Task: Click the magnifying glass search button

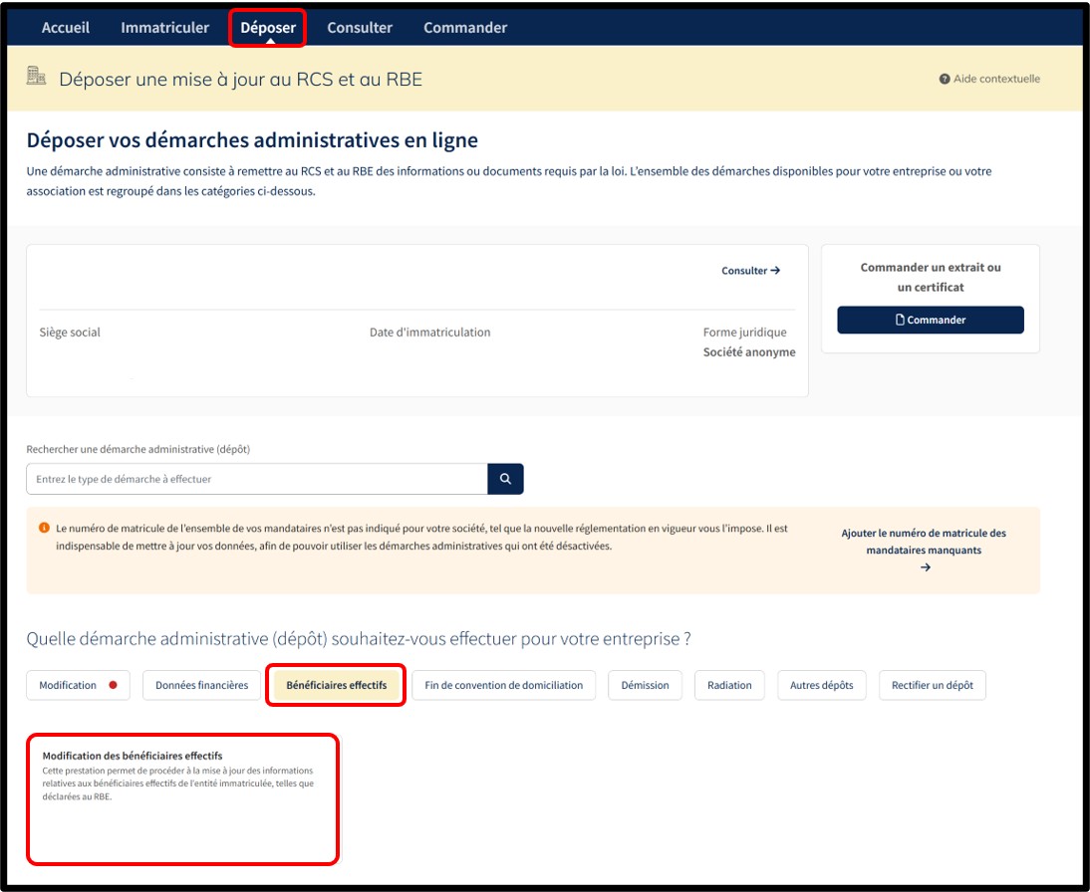Action: [x=505, y=479]
